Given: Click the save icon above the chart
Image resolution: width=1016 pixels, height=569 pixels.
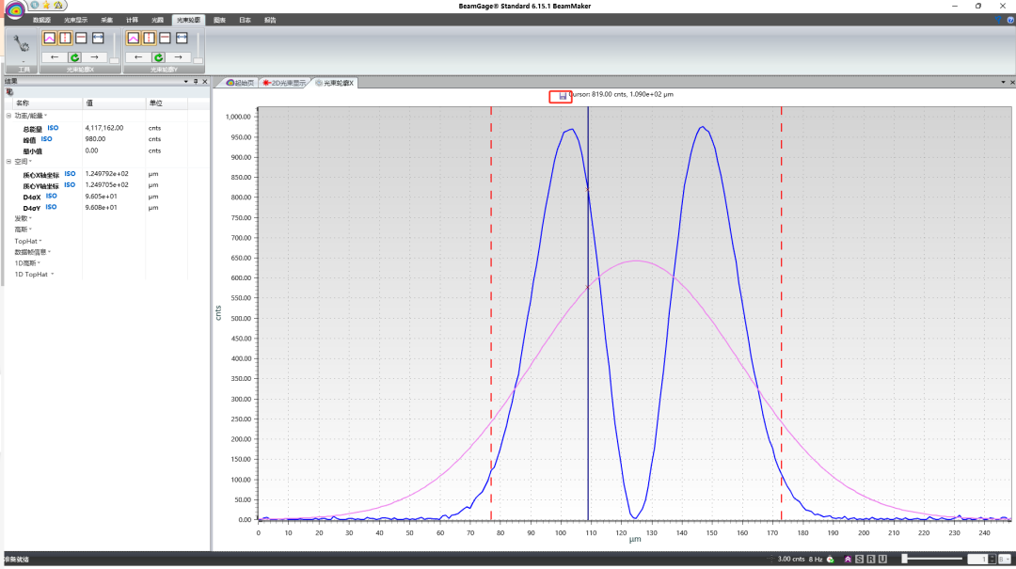Looking at the screenshot, I should [563, 95].
